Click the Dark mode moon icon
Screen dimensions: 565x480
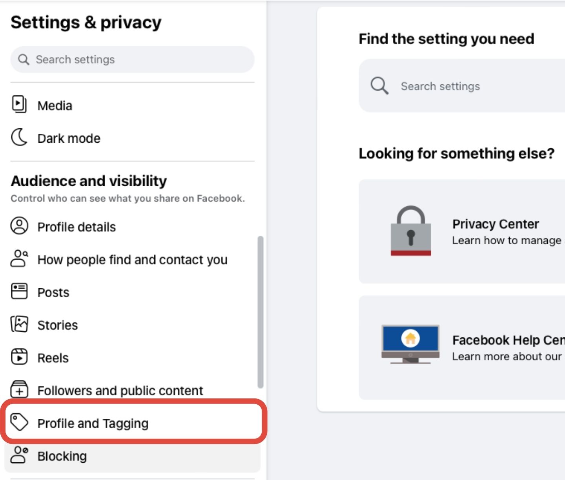[19, 138]
